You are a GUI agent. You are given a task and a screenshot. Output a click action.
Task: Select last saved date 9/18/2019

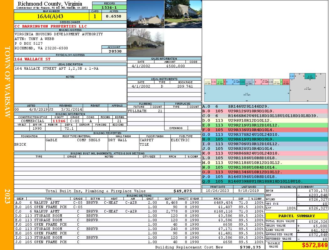pyautogui.click(x=249, y=191)
